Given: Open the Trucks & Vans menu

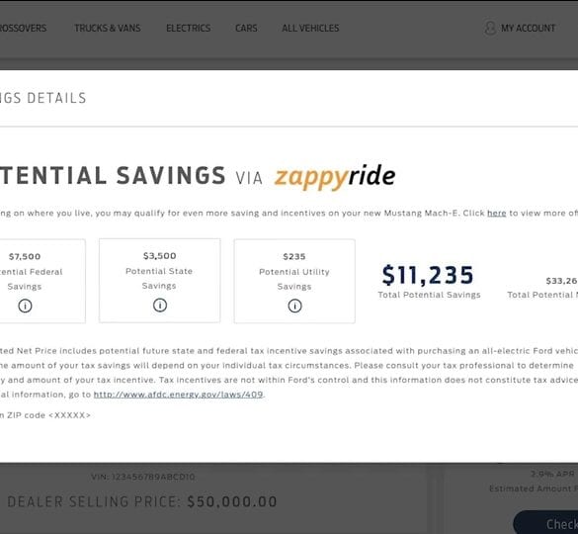Looking at the screenshot, I should click(108, 28).
